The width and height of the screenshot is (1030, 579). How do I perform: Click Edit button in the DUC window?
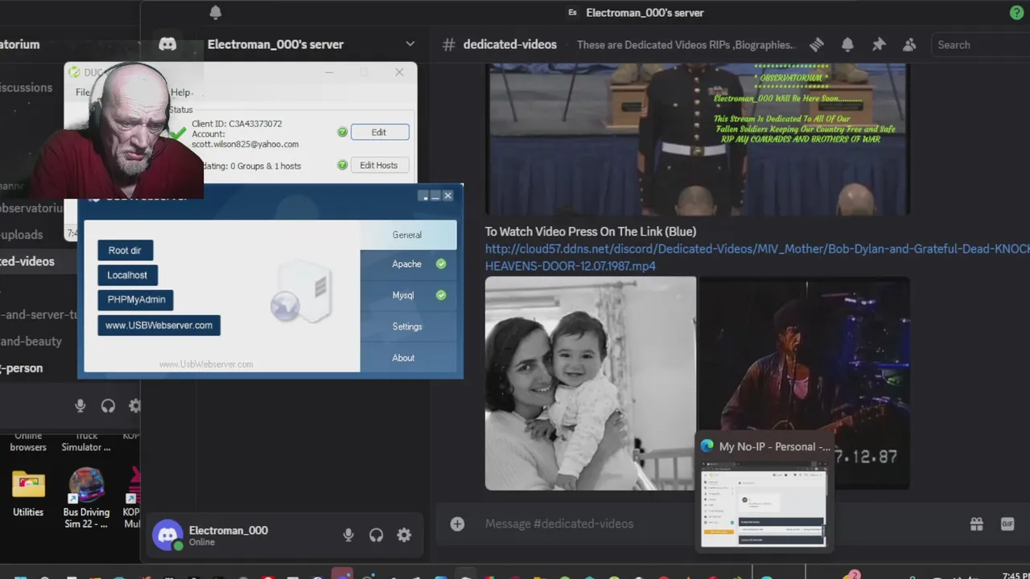(x=379, y=132)
